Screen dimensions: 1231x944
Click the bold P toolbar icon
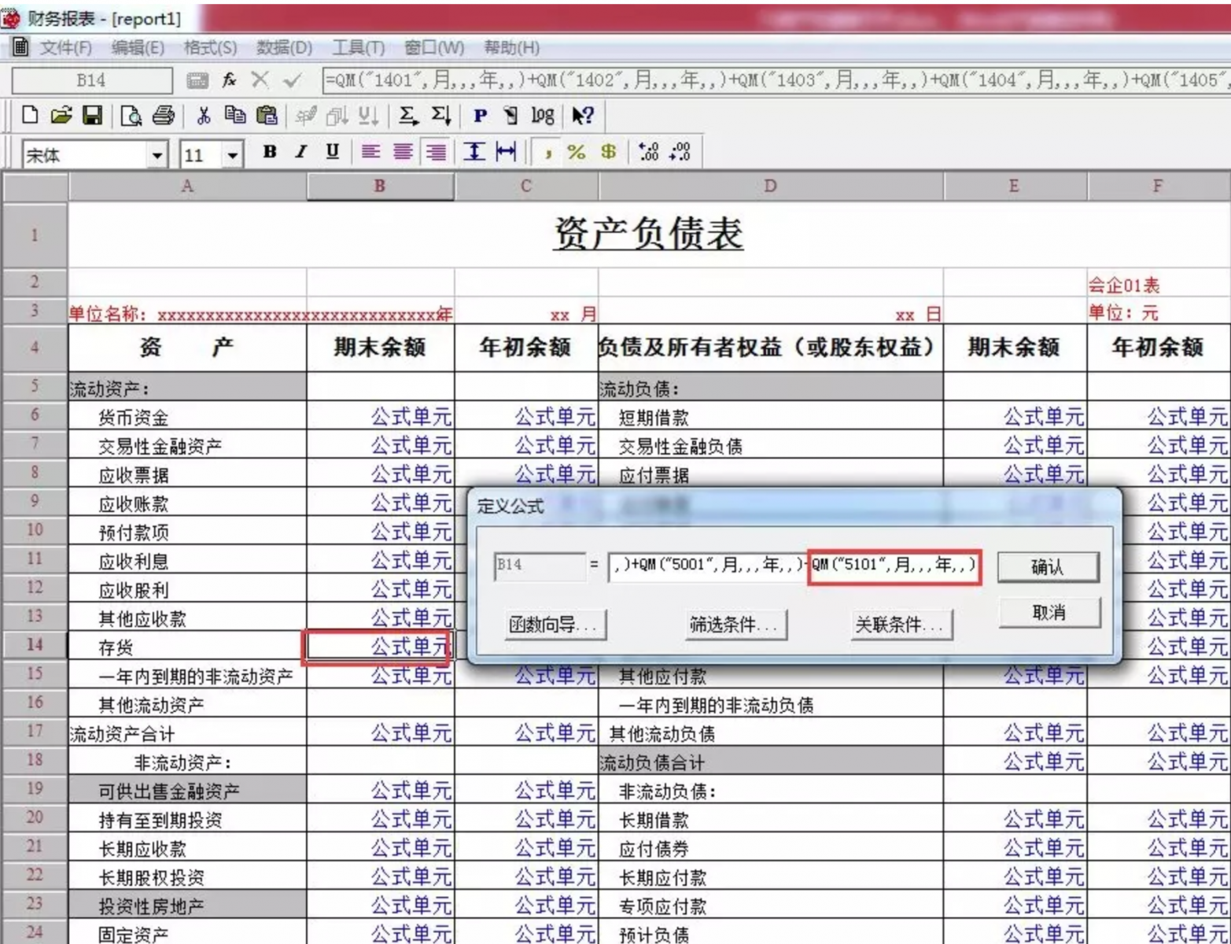(480, 116)
